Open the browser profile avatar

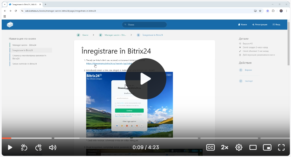click(281, 11)
